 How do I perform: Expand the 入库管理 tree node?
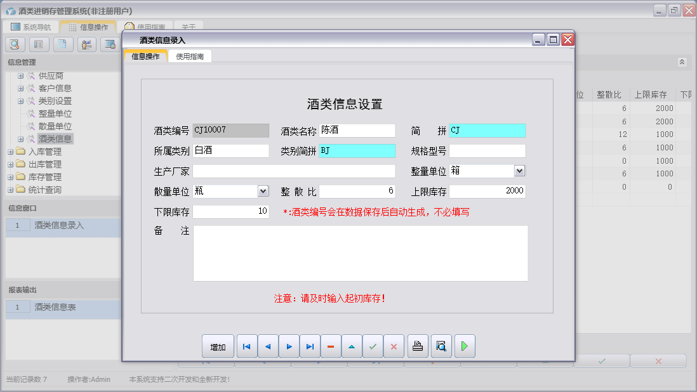11,152
